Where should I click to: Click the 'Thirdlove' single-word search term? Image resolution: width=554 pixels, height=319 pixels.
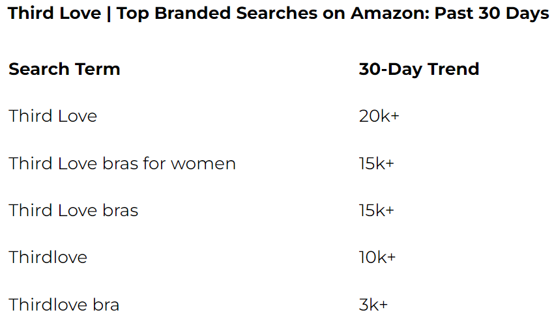coord(48,257)
